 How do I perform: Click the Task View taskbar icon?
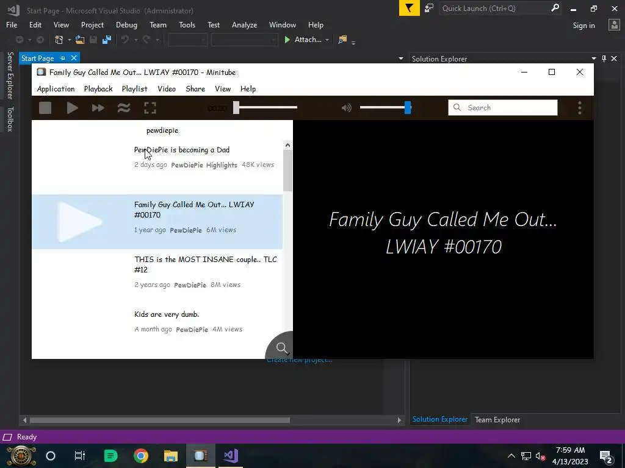coord(80,456)
